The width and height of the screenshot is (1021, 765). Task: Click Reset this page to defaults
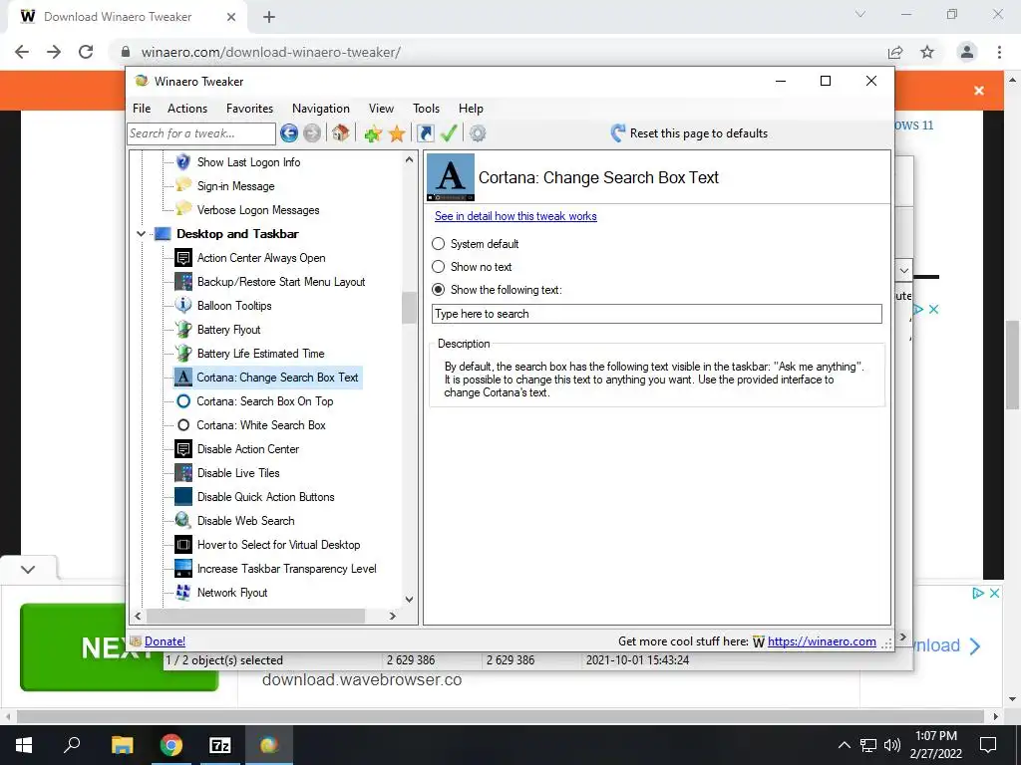coord(689,133)
